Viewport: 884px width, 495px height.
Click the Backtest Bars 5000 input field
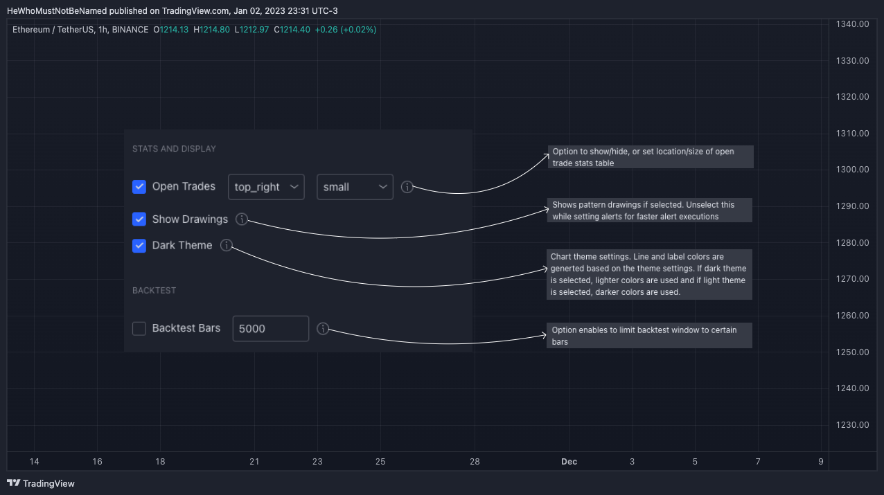tap(271, 328)
